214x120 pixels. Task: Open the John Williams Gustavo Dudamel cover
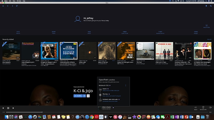pos(69,51)
